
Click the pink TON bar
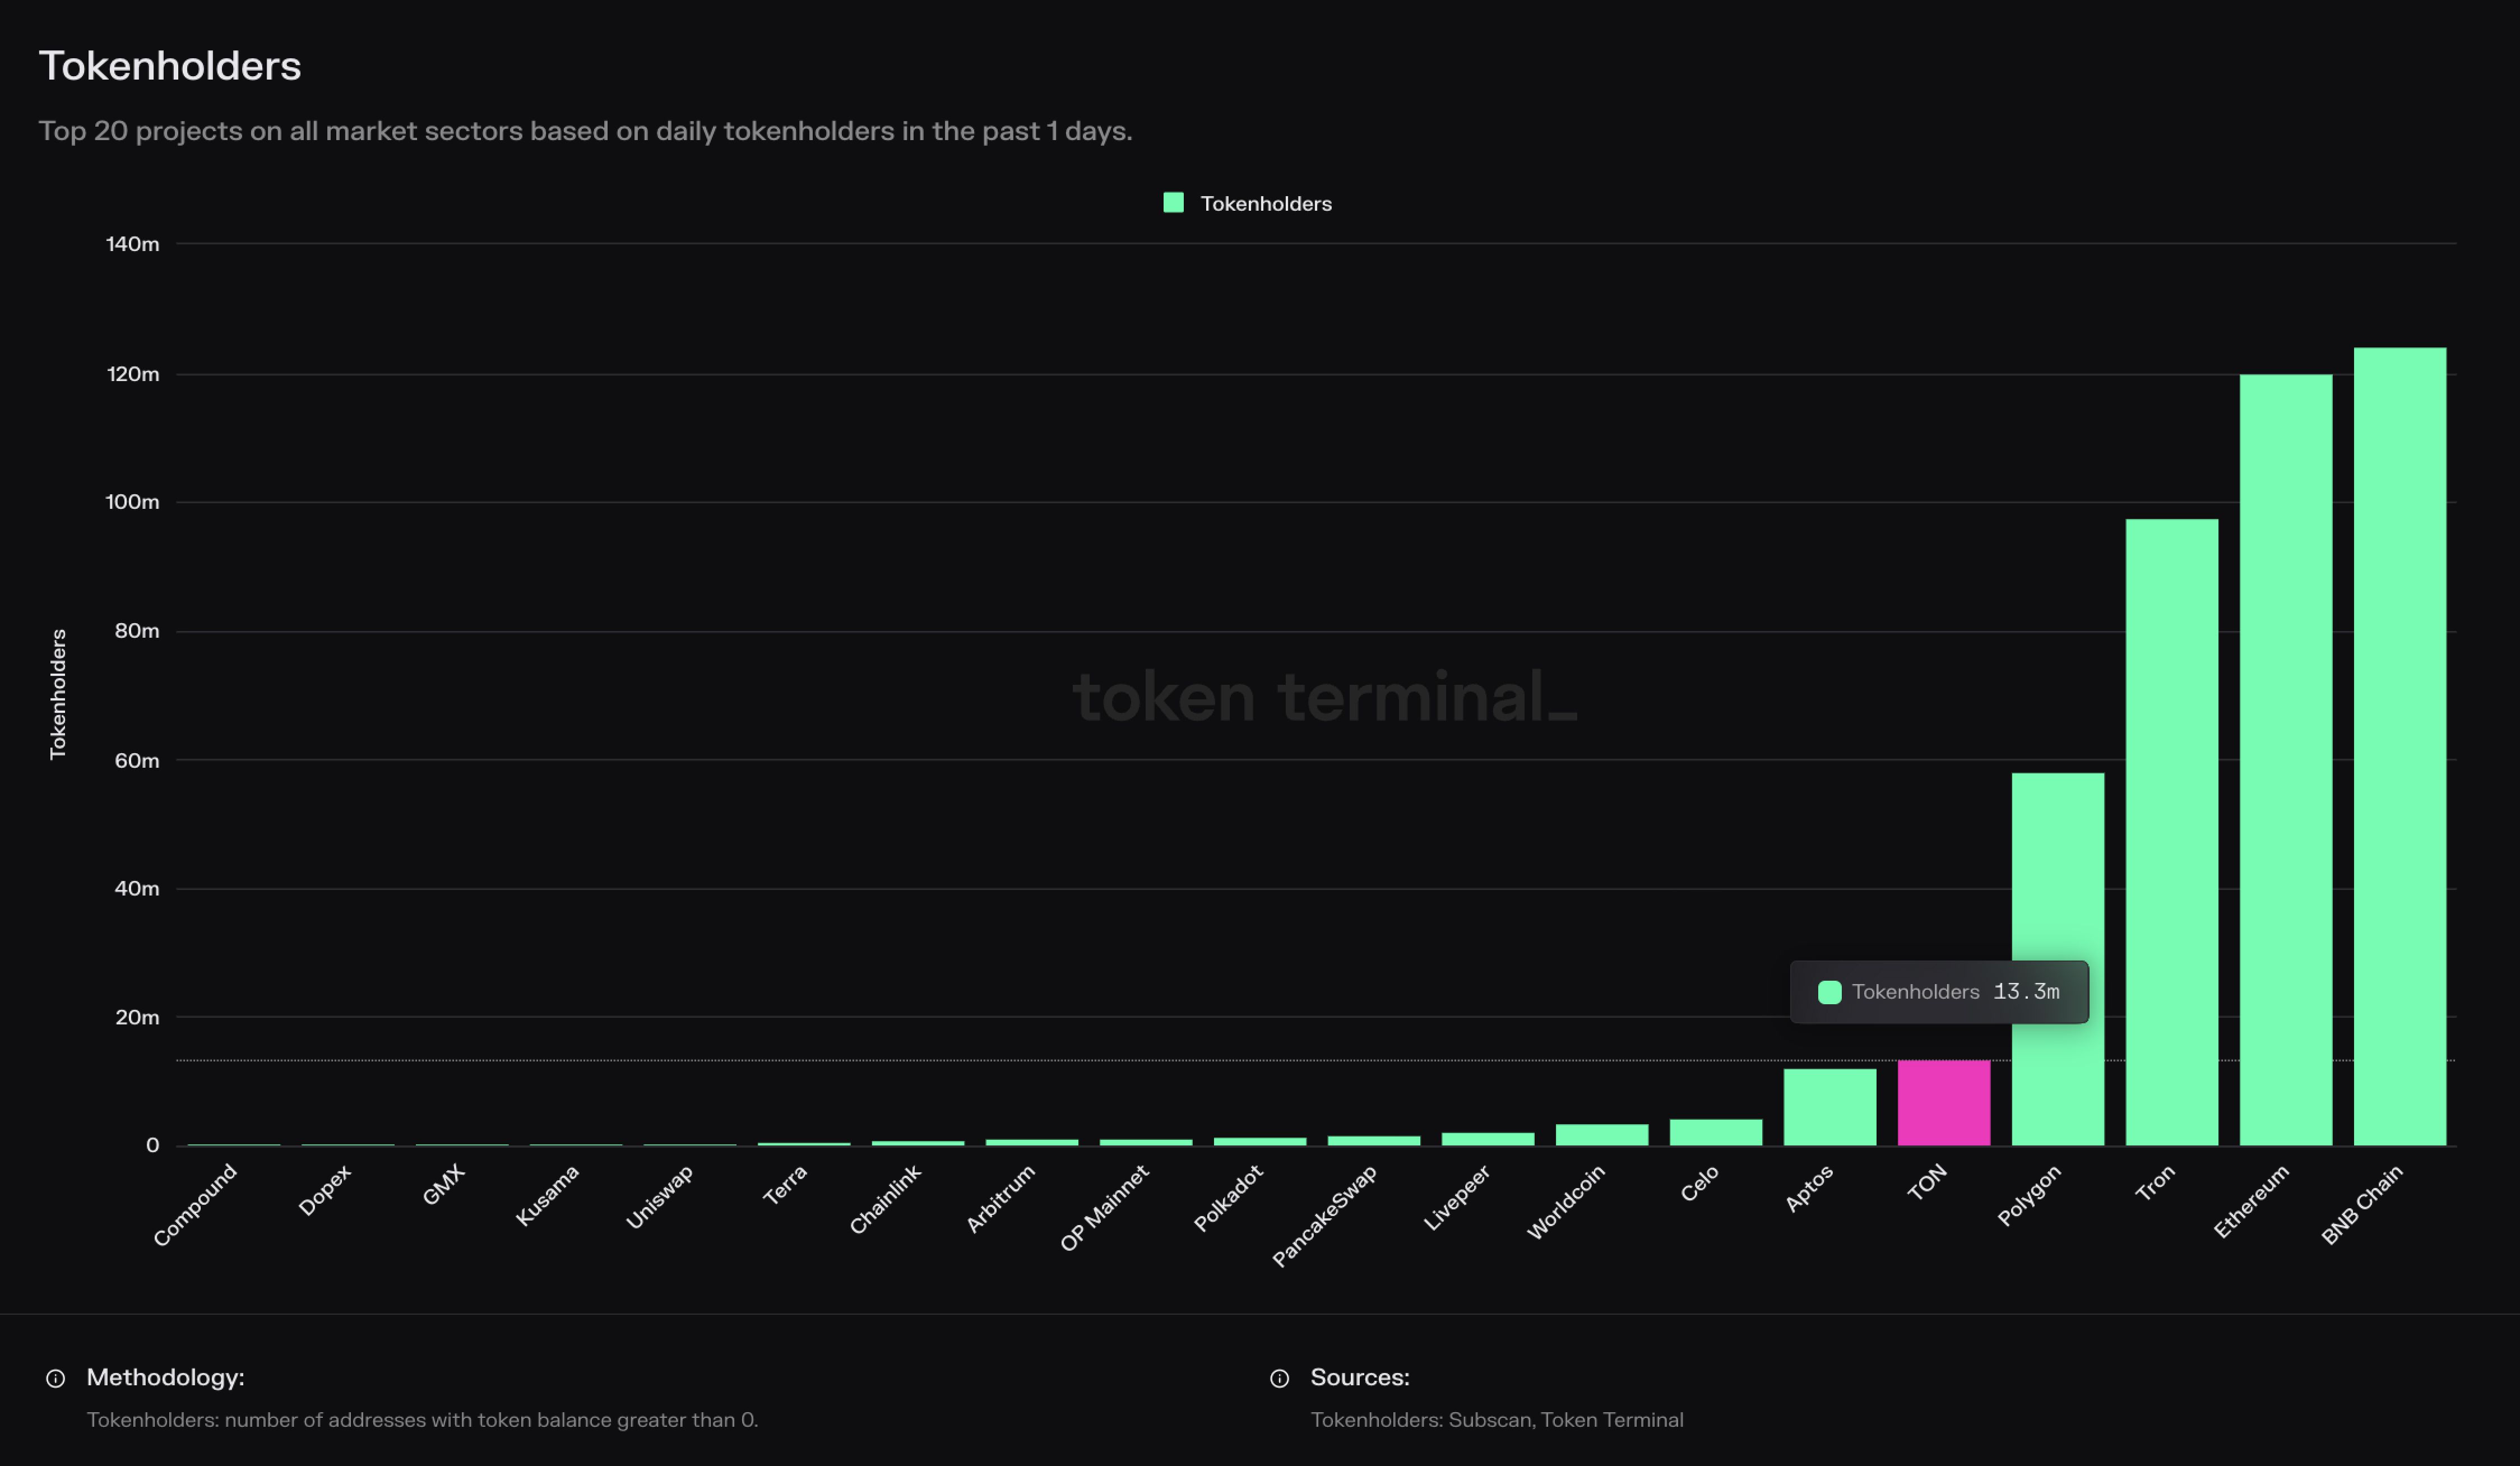[1943, 1103]
